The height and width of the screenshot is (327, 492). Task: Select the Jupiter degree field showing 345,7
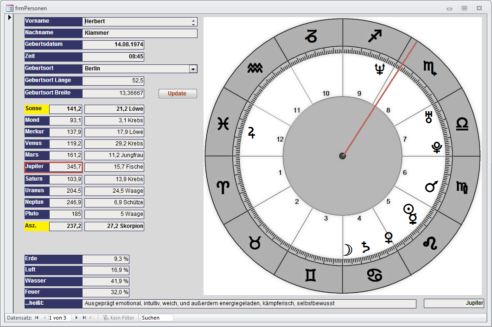point(66,167)
